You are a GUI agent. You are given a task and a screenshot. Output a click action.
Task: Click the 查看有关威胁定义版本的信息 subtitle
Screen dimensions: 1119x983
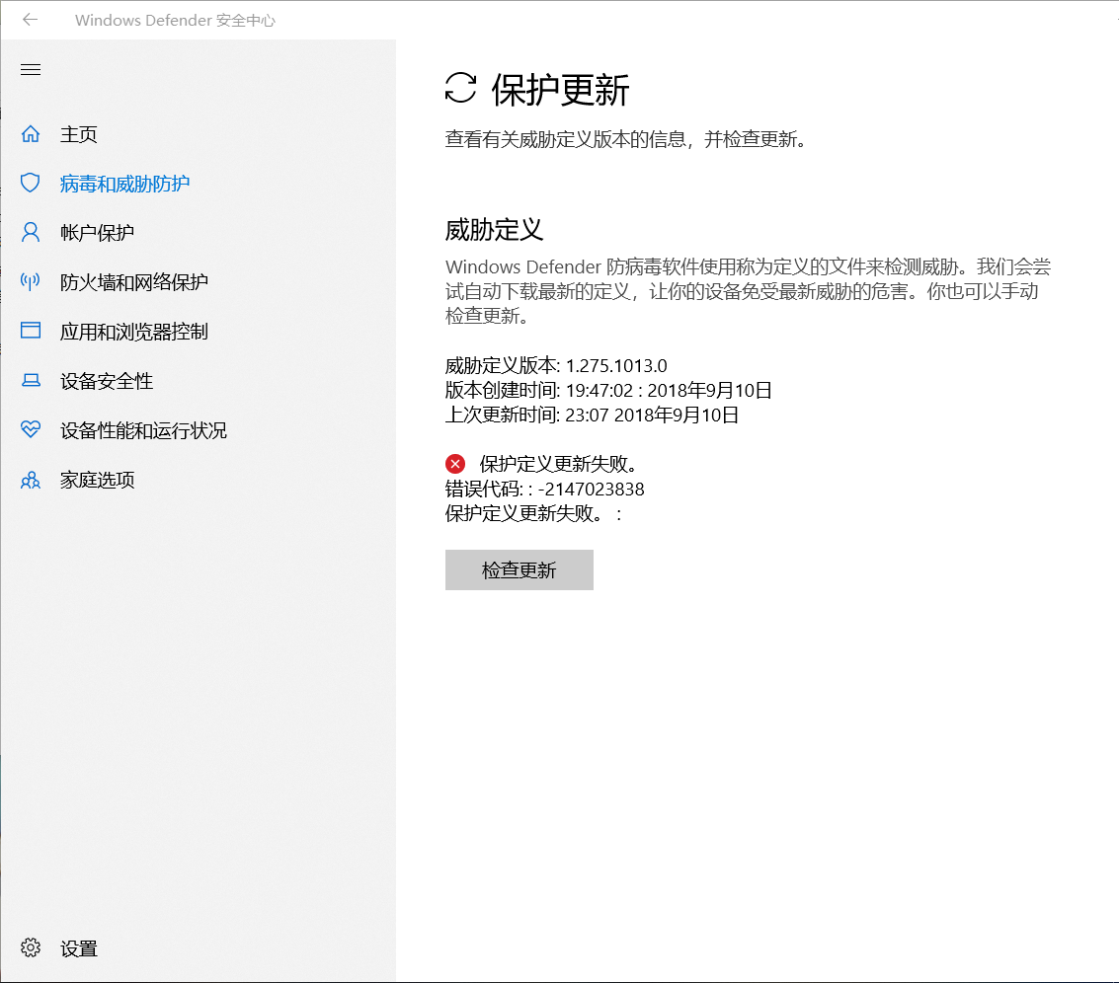tap(626, 139)
